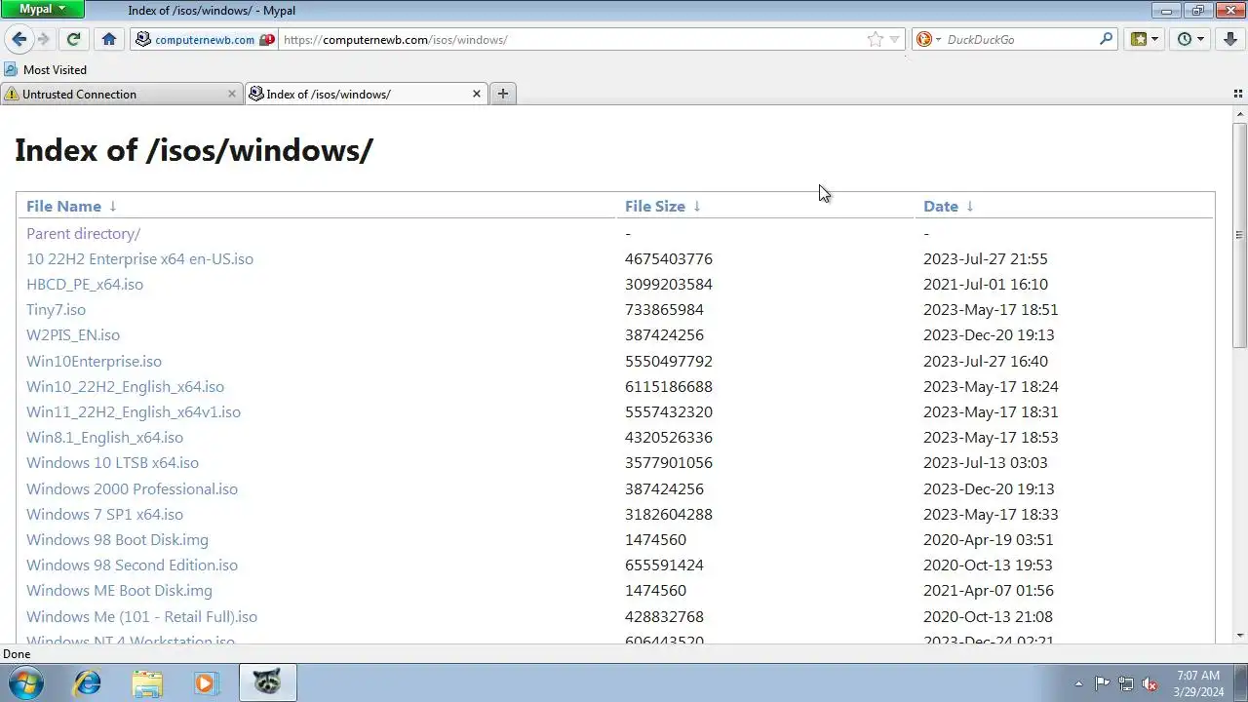
Task: Open the Home page button
Action: point(109,39)
